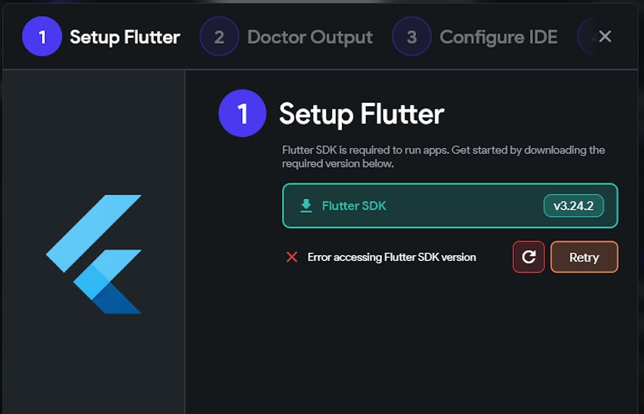Close the setup dialog with the X
The image size is (644, 414).
coord(605,37)
